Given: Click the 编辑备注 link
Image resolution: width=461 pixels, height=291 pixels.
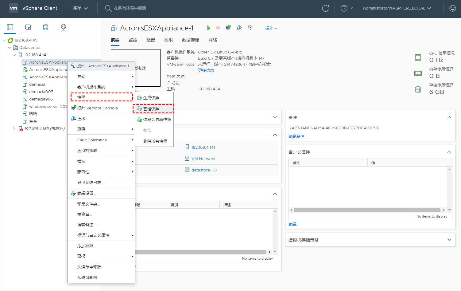Looking at the screenshot, I should click(x=298, y=137).
